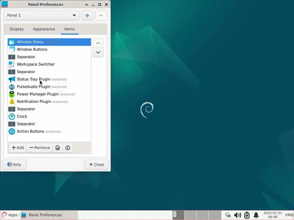The image size is (294, 220).
Task: Open notifications bell in the taskbar
Action: 256,215
